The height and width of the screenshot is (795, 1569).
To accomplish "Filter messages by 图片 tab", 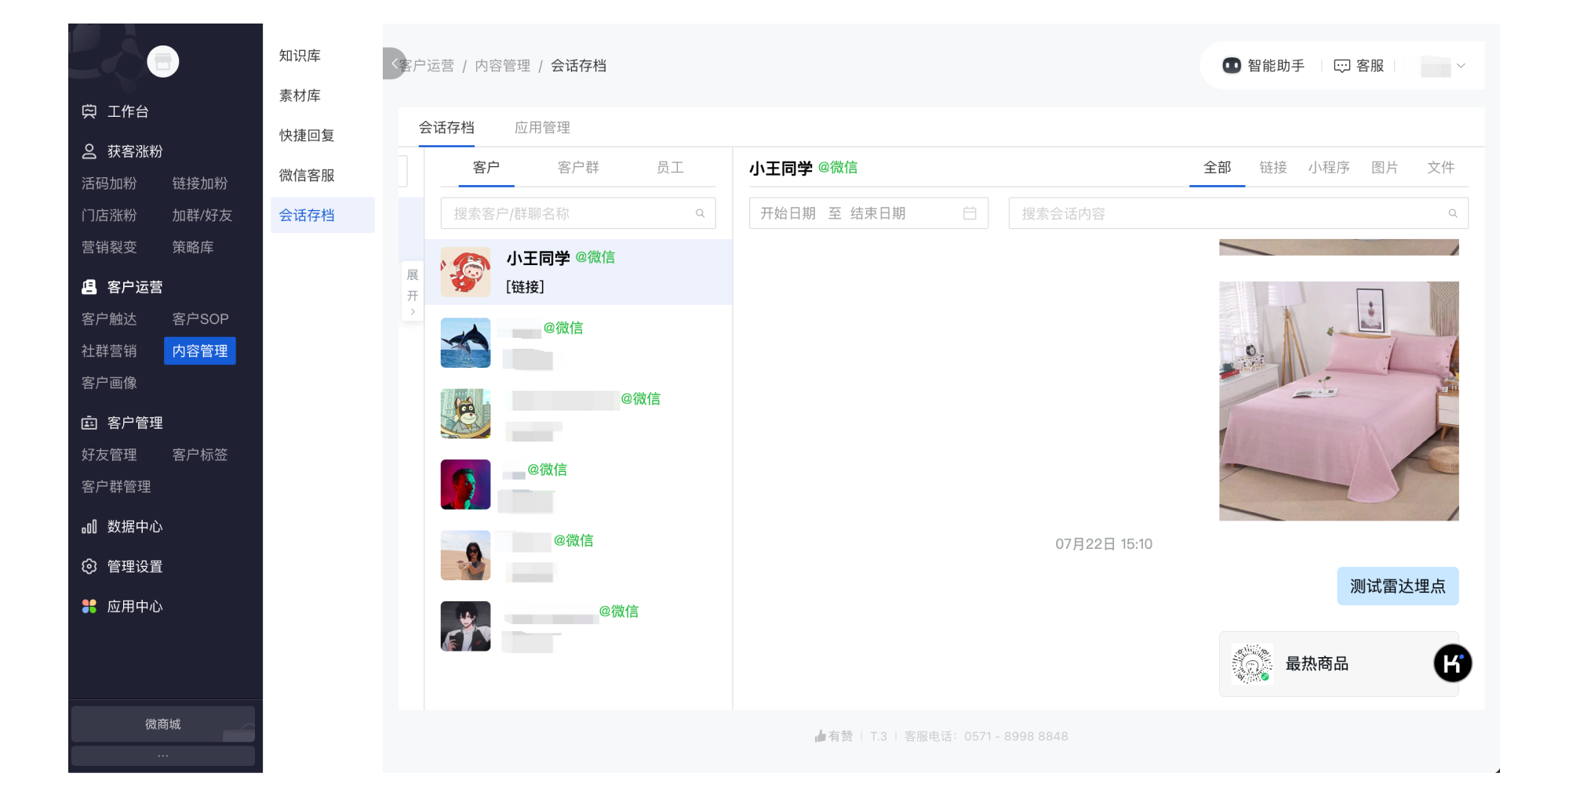I will pos(1385,167).
